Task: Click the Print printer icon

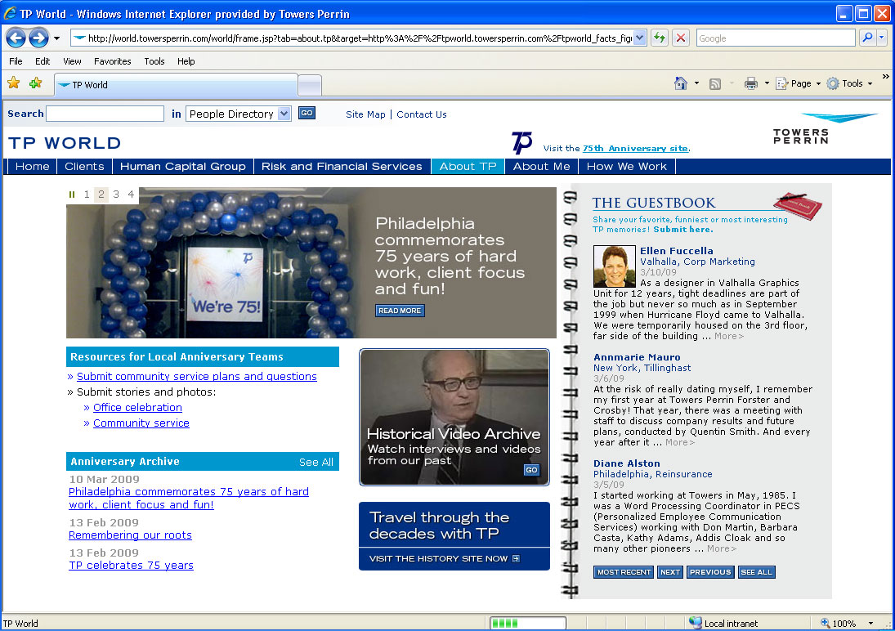Action: click(x=750, y=83)
